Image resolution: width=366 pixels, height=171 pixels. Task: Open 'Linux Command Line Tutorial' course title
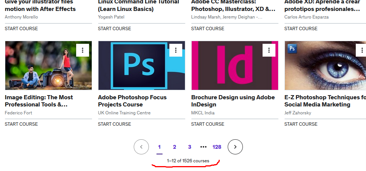(138, 6)
